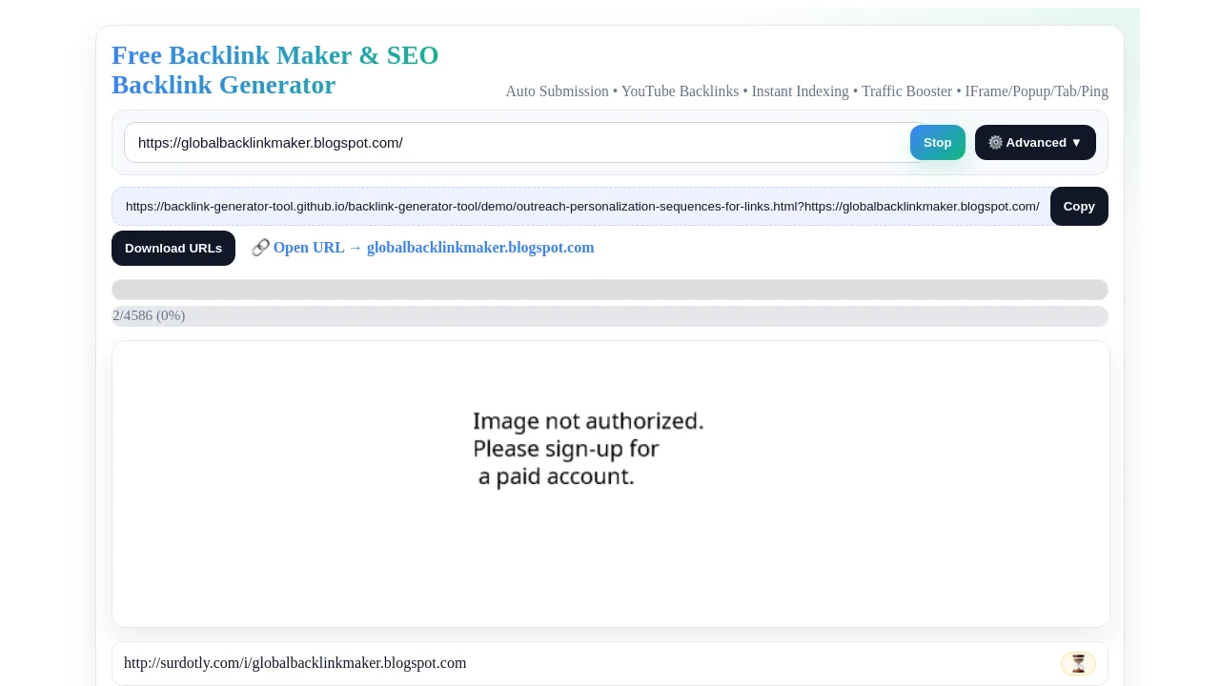Click the Free Backlink Maker heading
Screen dimensions: 1220x686
(x=275, y=70)
